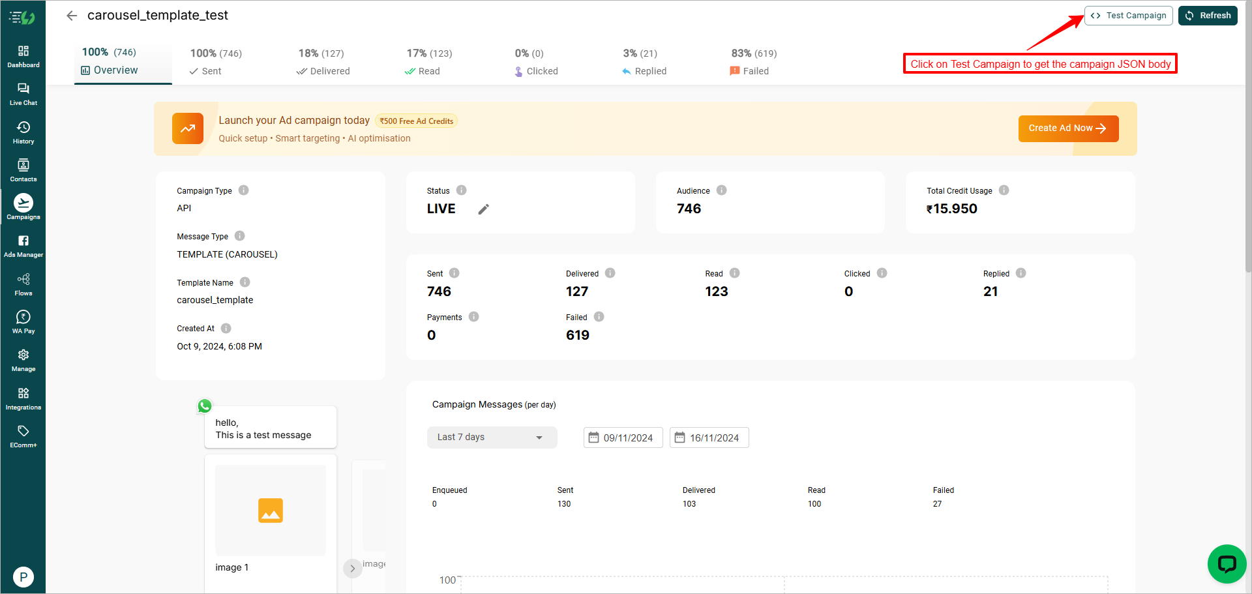Screen dimensions: 1252x594
Task: Show info for Template Name
Action: [x=245, y=282]
